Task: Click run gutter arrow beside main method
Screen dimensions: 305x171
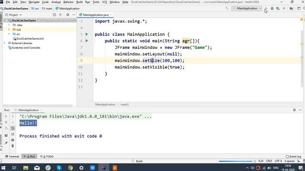Action: point(87,41)
